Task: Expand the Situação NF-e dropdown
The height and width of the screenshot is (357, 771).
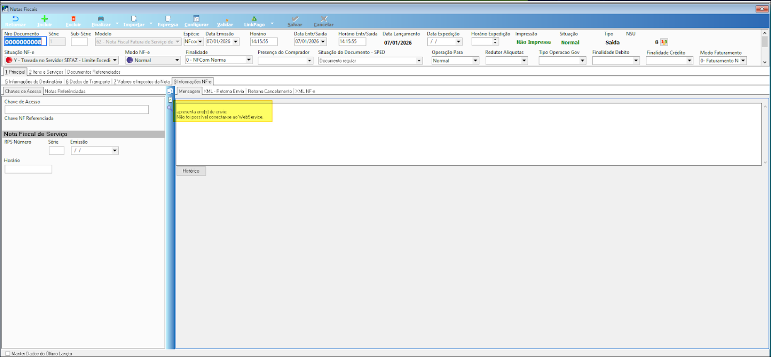Action: click(x=115, y=60)
